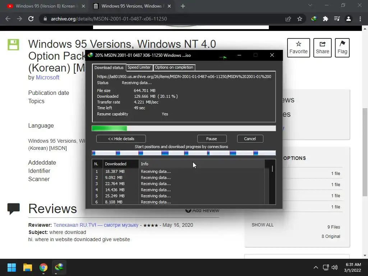Click the lock icon in the address bar
This screenshot has height=276, width=368.
[45, 19]
